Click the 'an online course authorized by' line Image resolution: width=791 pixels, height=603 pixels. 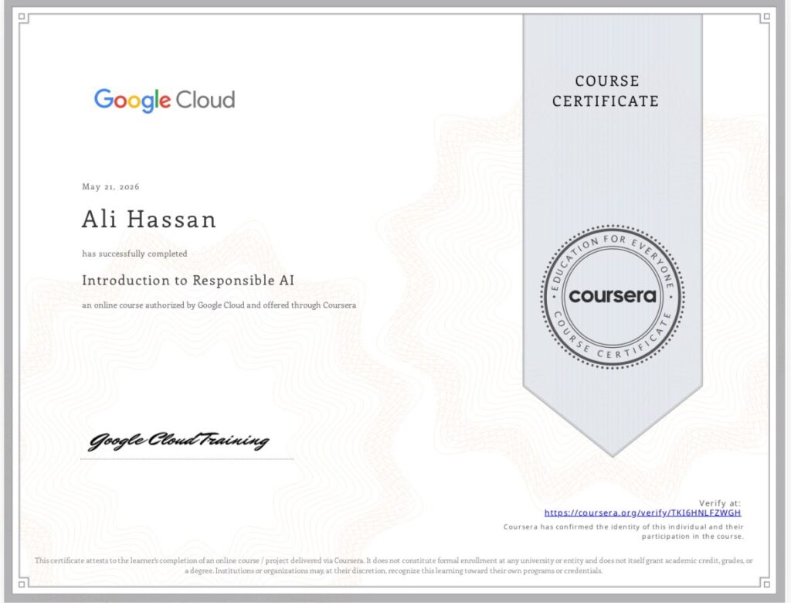click(219, 305)
